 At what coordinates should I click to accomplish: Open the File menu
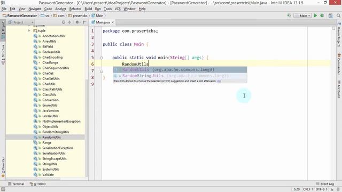(4, 9)
